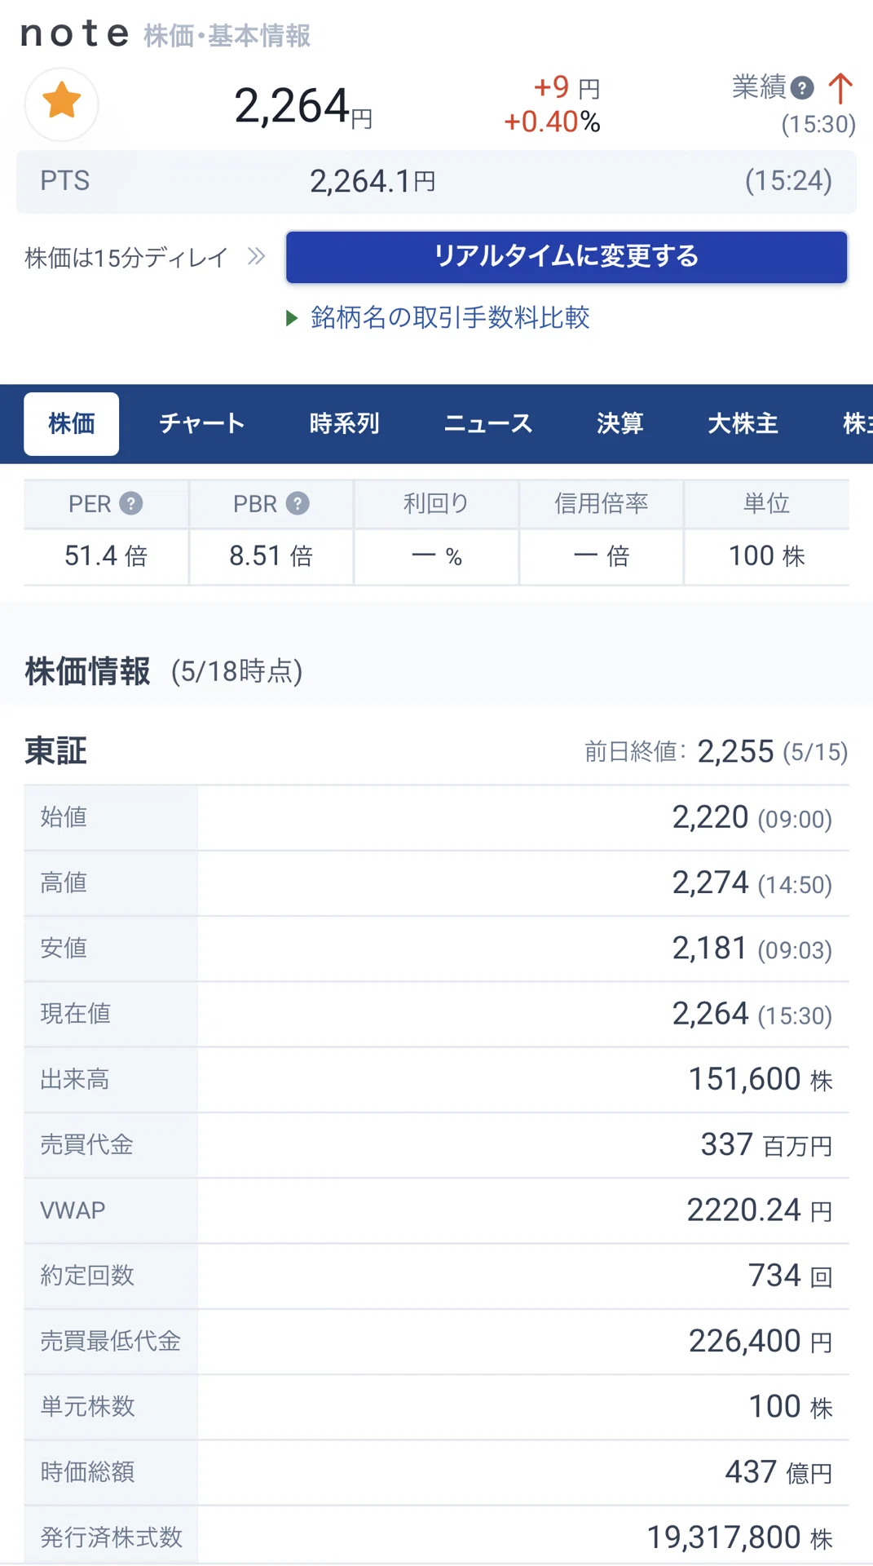This screenshot has height=1566, width=873.
Task: Tap the double chevron beside 株価は15分ディレイ
Action: tap(257, 257)
